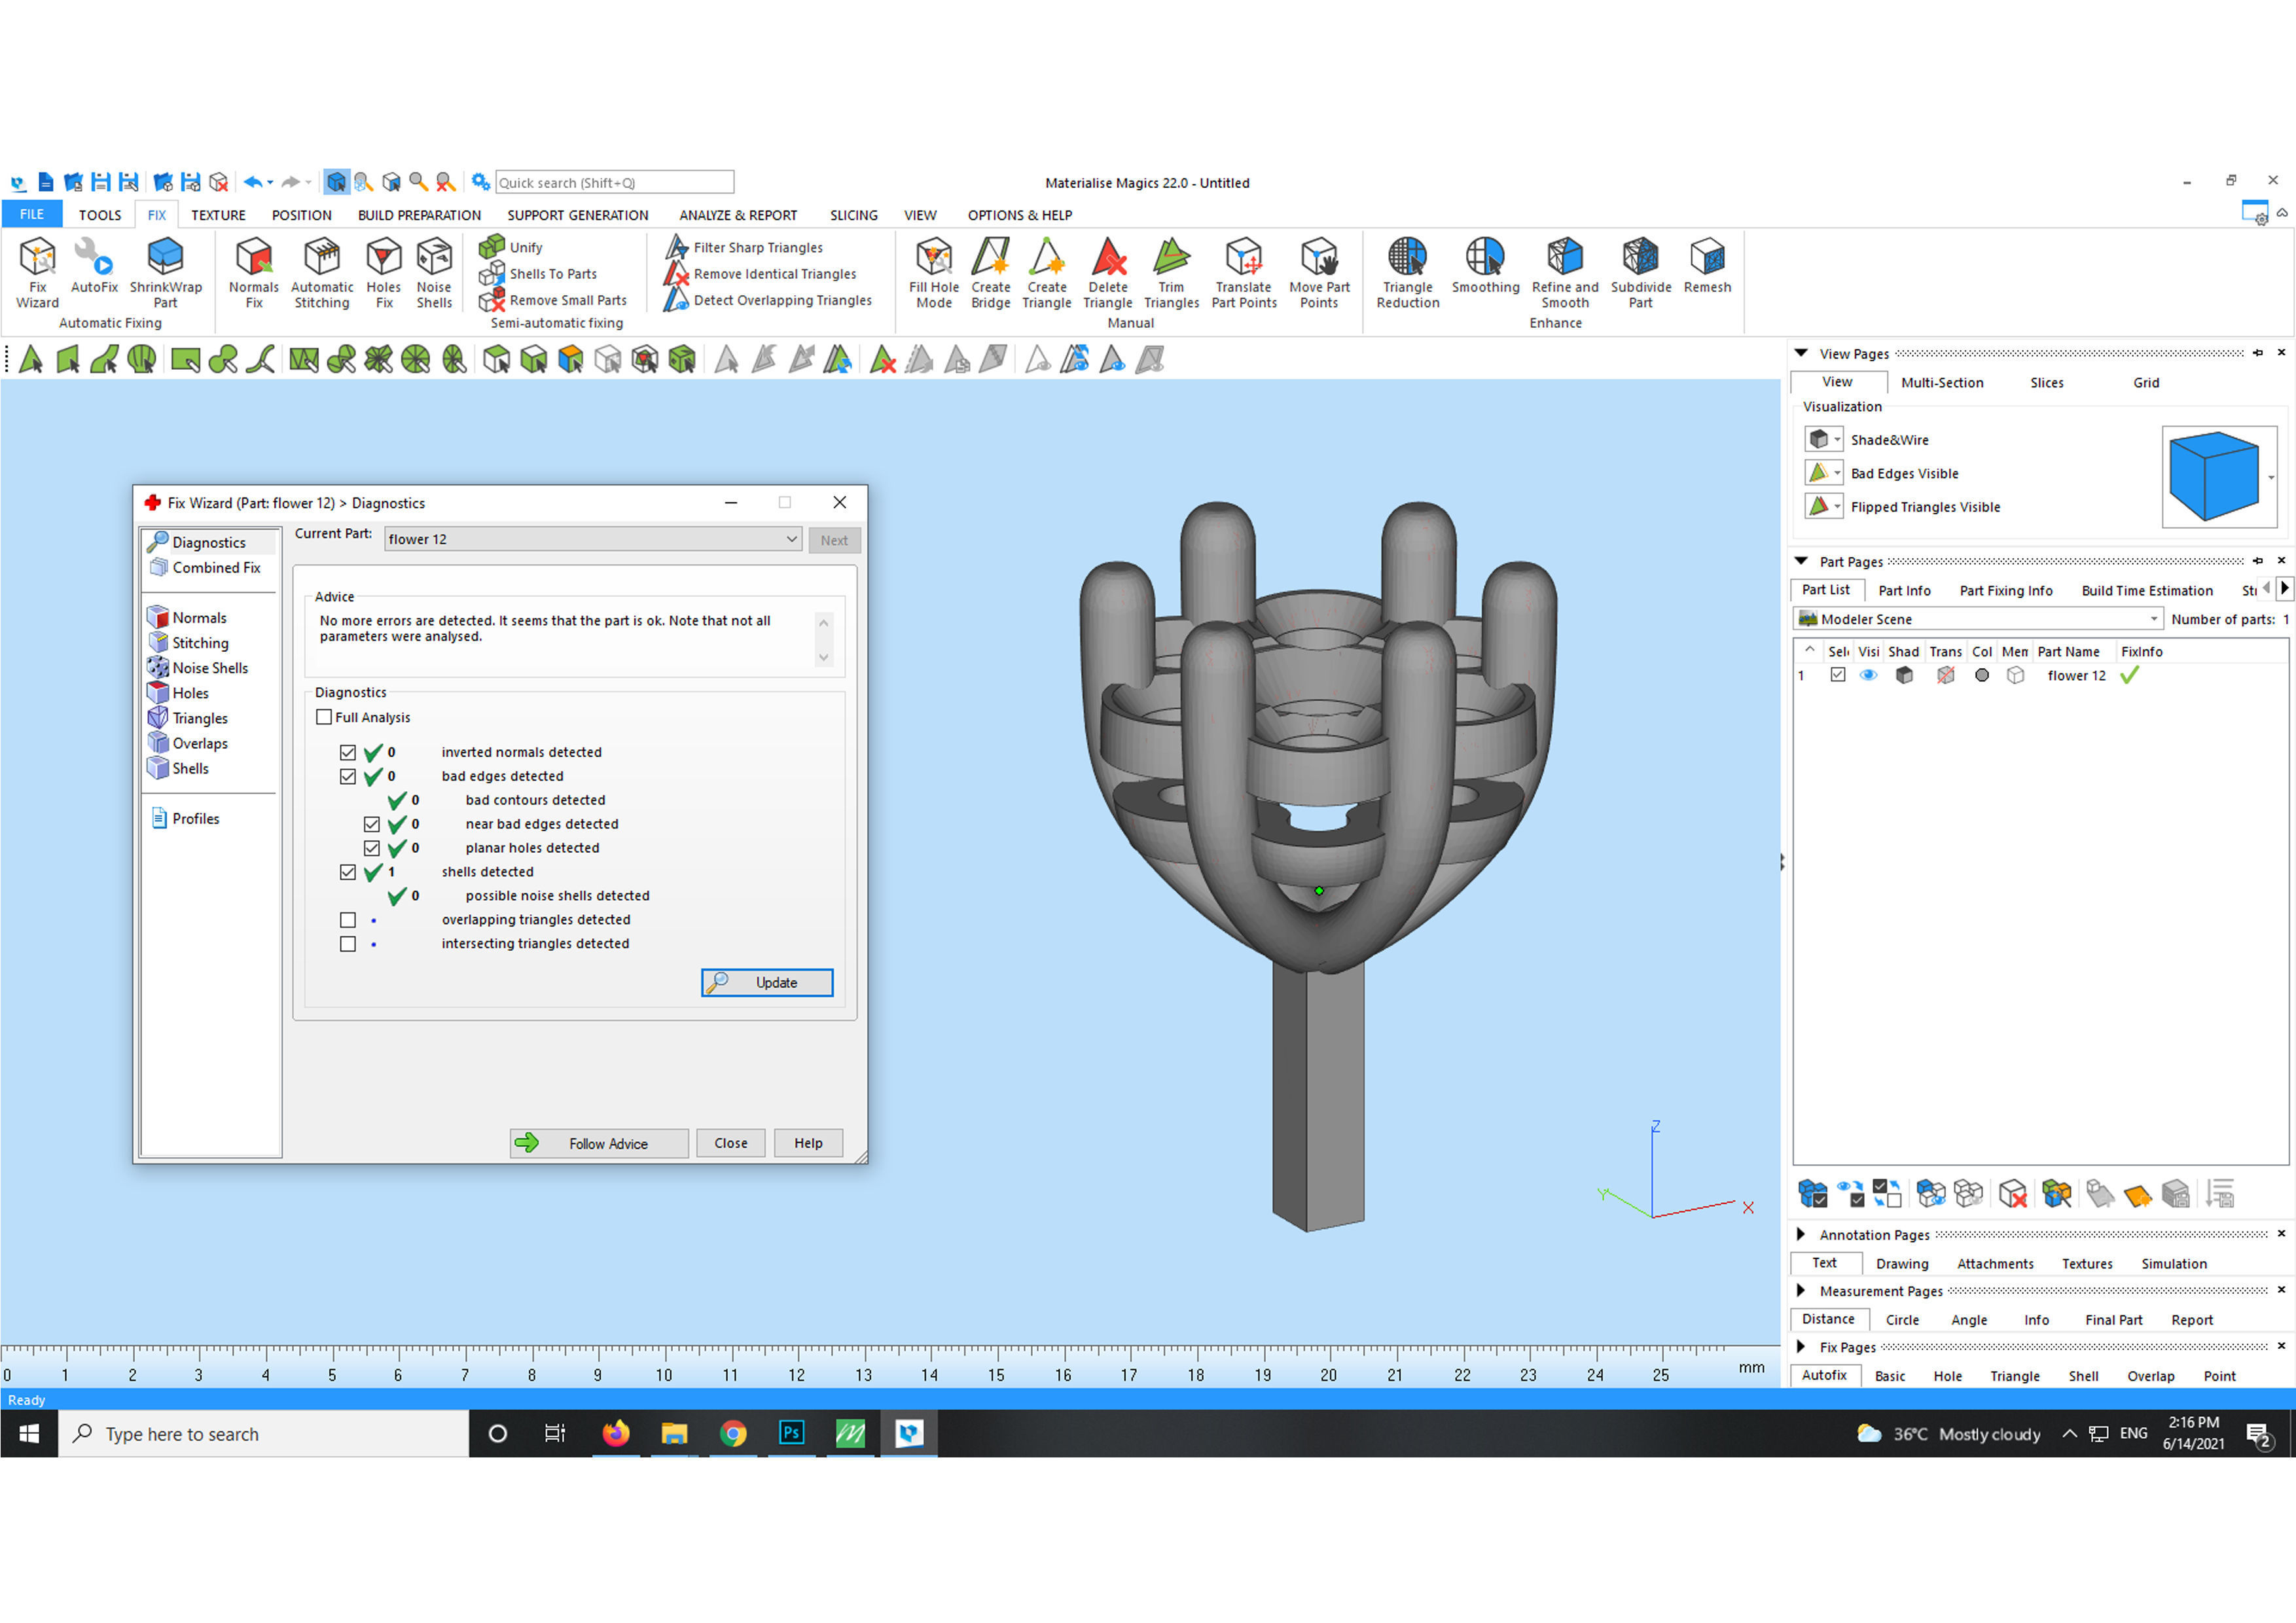Toggle visibility eye of flower 12
Image resolution: width=2296 pixels, height=1623 pixels.
point(1868,676)
